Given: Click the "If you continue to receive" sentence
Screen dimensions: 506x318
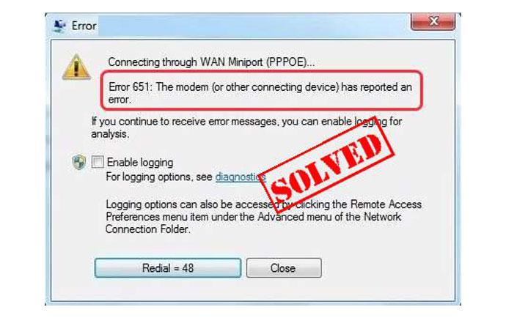Looking at the screenshot, I should point(246,122).
